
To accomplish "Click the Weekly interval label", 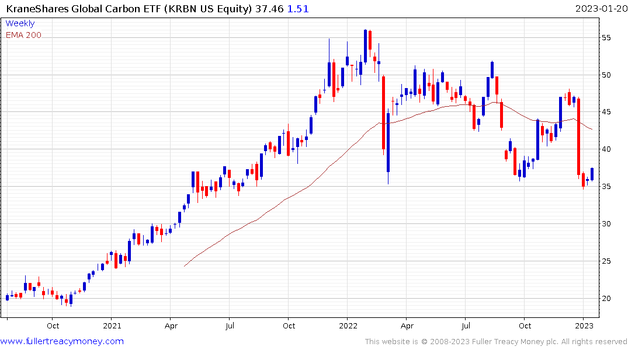I will coord(20,23).
